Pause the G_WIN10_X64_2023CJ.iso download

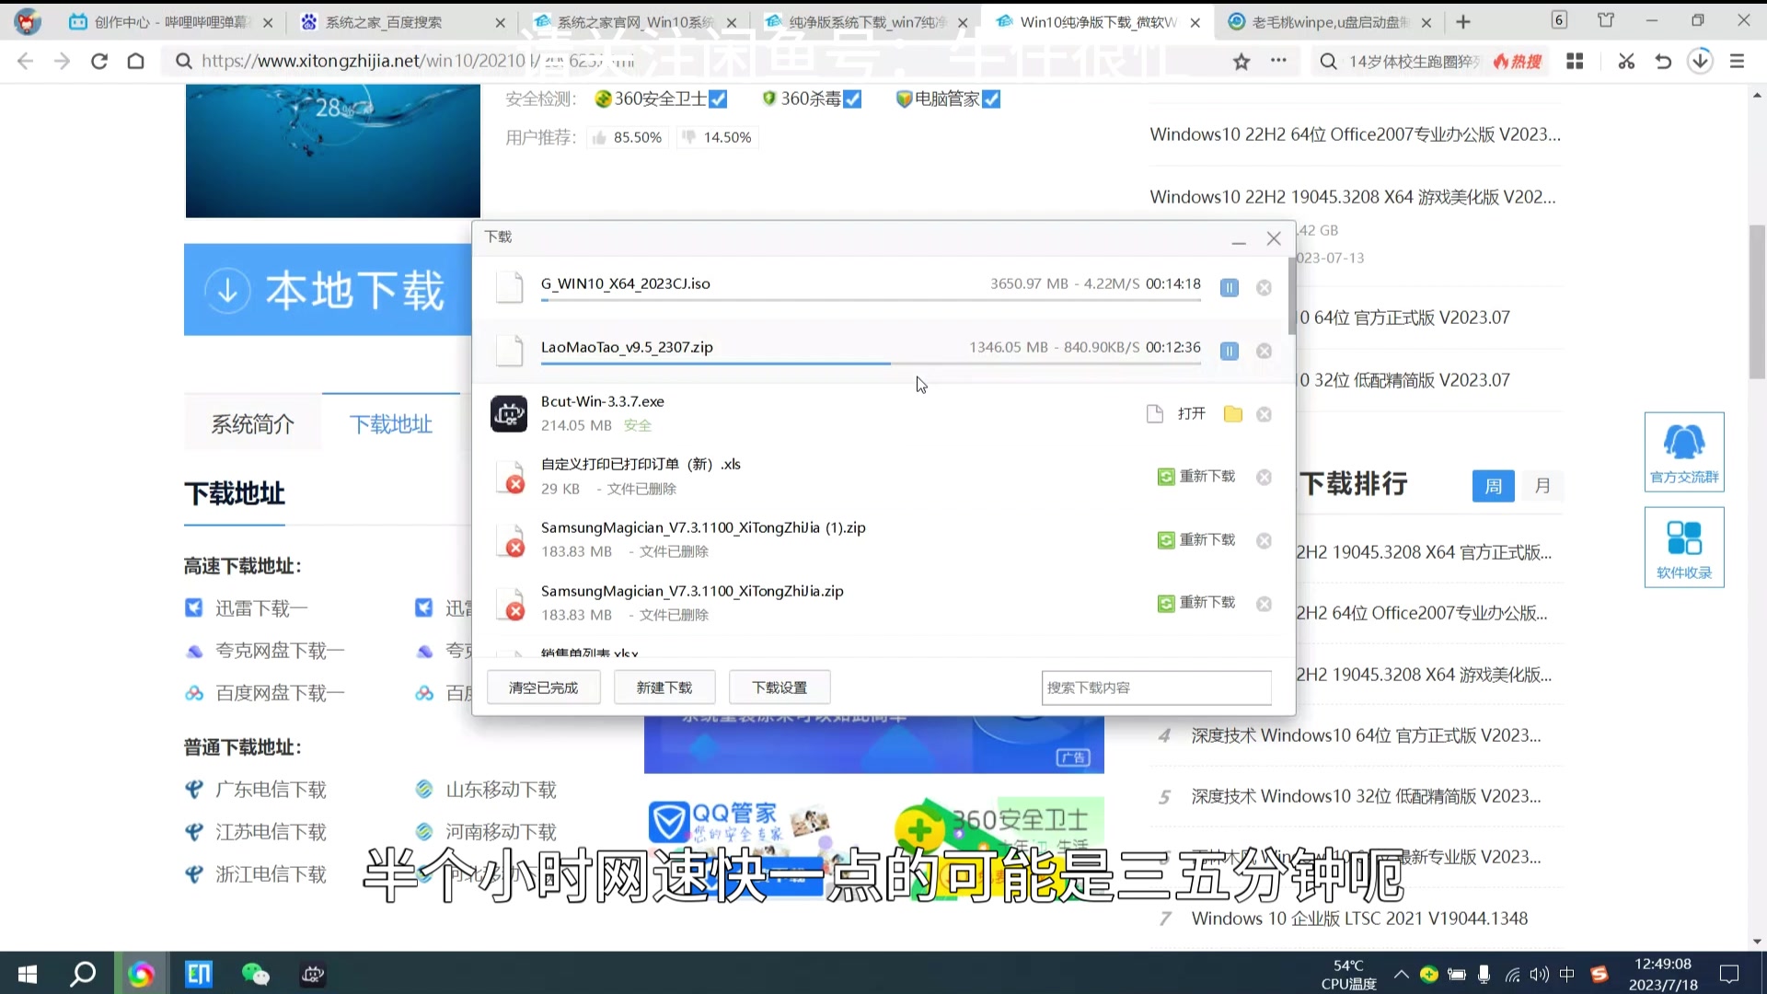1229,287
